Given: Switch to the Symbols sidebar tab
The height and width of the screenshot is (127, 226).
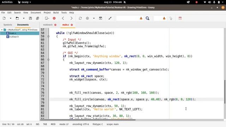Looking at the screenshot, I should pos(8,25).
